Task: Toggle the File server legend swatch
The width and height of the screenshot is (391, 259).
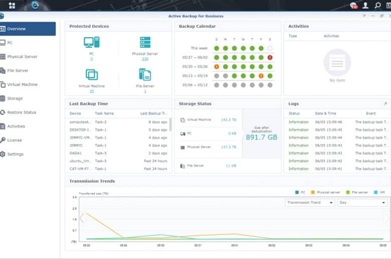Action: click(x=348, y=192)
